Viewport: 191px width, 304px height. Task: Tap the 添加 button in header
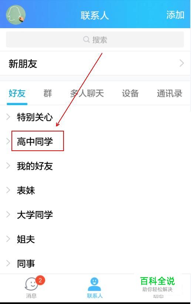[x=175, y=15]
